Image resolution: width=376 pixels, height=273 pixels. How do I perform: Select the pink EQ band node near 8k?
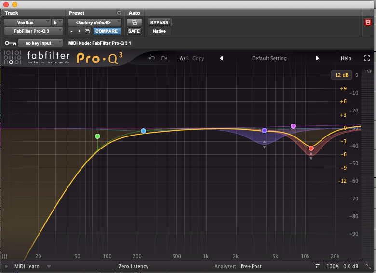pyautogui.click(x=293, y=126)
